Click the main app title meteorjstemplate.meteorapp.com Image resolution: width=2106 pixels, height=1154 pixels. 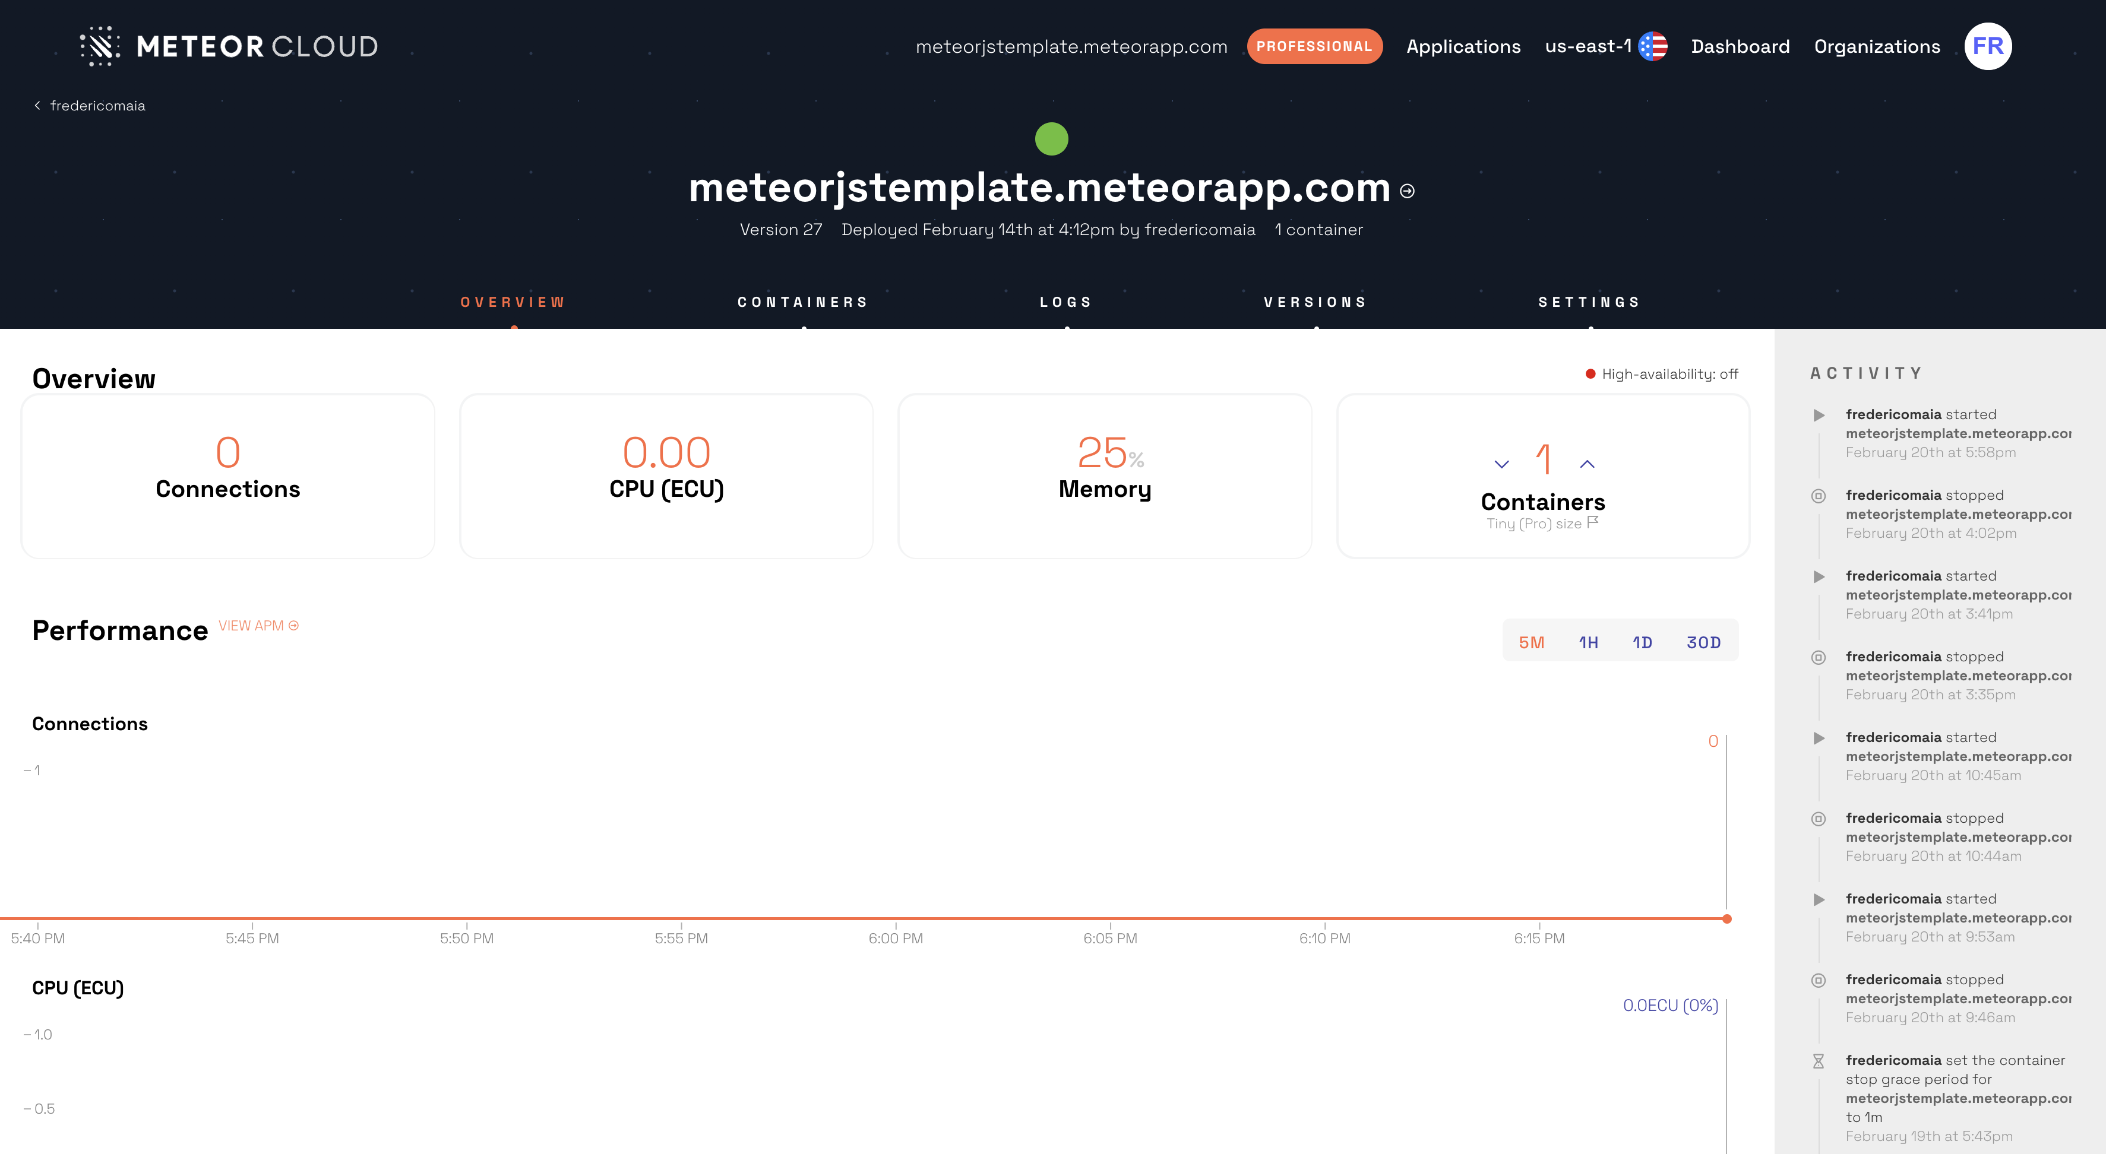point(1039,188)
